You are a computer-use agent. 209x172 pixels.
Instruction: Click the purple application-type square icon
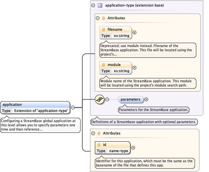click(x=100, y=6)
